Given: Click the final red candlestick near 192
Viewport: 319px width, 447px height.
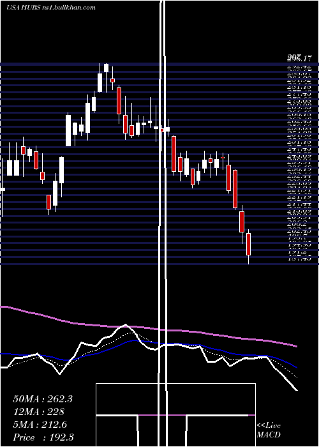Looking at the screenshot, I should [x=248, y=245].
